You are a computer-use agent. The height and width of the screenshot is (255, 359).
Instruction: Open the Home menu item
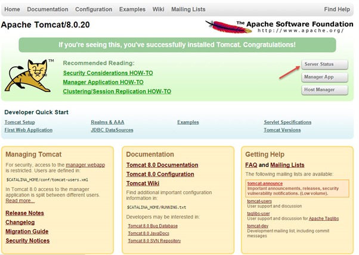point(12,10)
